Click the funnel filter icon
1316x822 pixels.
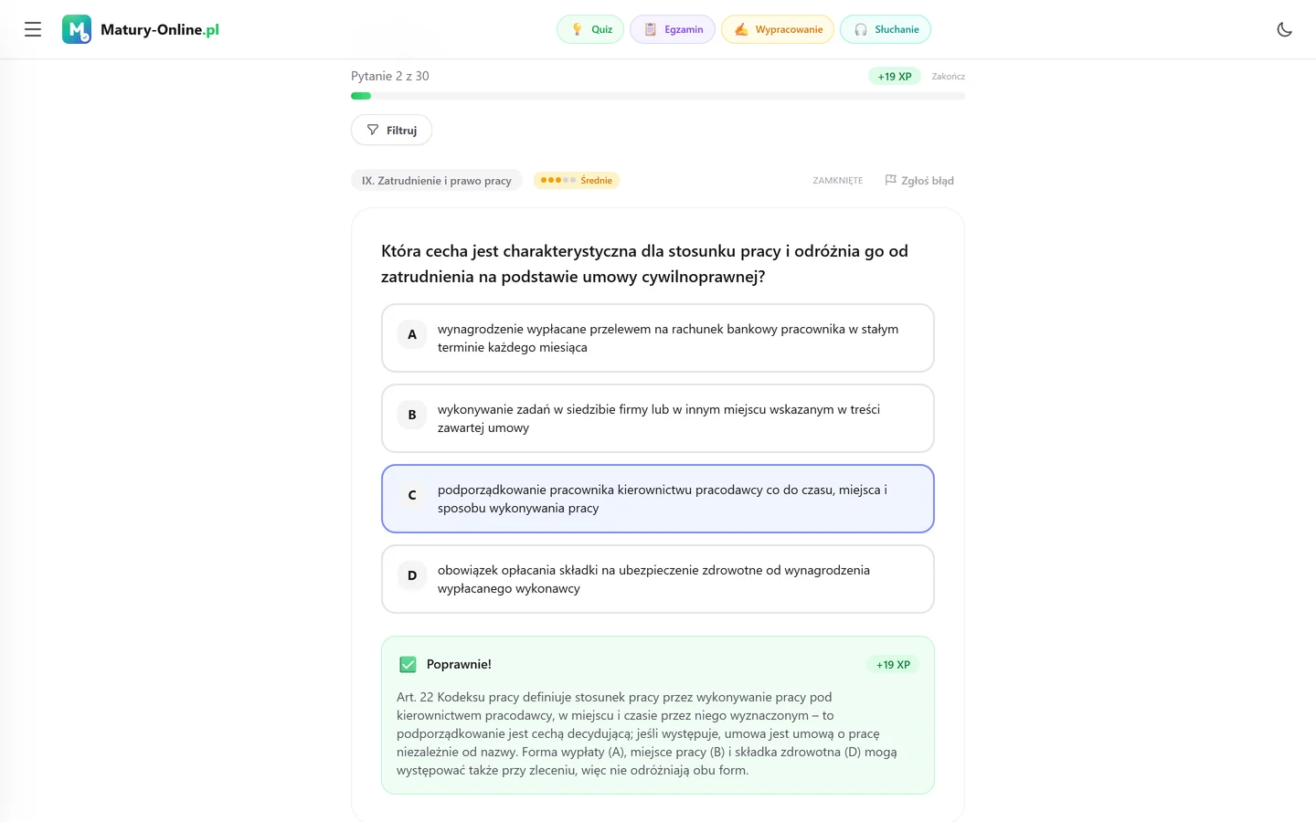coord(373,130)
